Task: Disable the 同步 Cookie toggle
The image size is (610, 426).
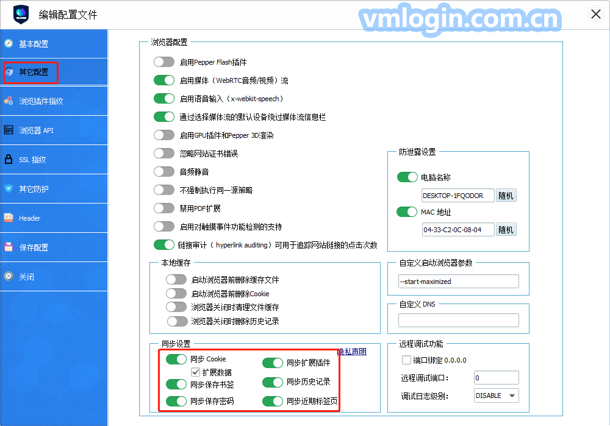Action: click(176, 360)
